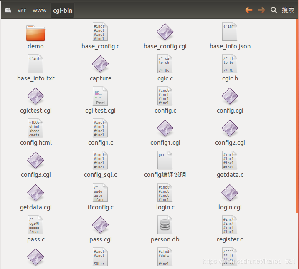Click the root drive icon in path bar

(x=8, y=10)
